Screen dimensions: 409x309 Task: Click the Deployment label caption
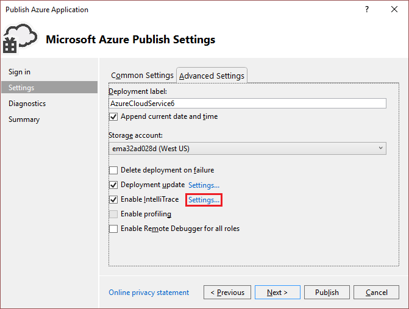138,91
